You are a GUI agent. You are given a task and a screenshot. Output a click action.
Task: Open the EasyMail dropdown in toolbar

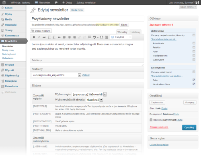[121, 37]
